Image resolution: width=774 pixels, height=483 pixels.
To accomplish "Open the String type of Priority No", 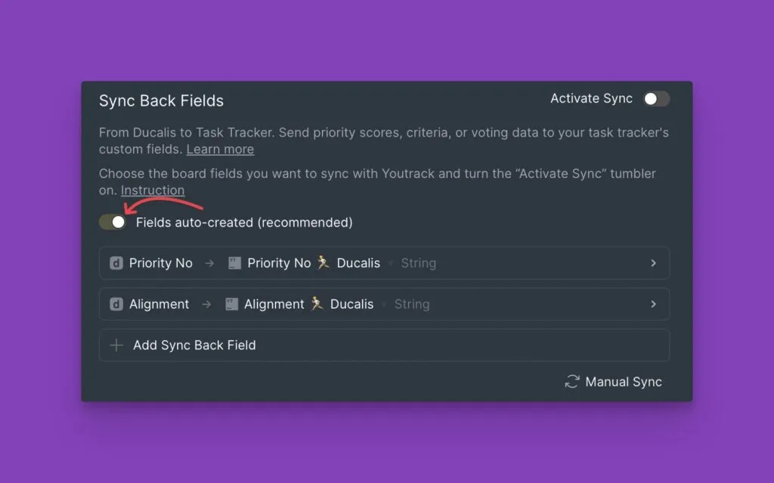I will (x=418, y=263).
